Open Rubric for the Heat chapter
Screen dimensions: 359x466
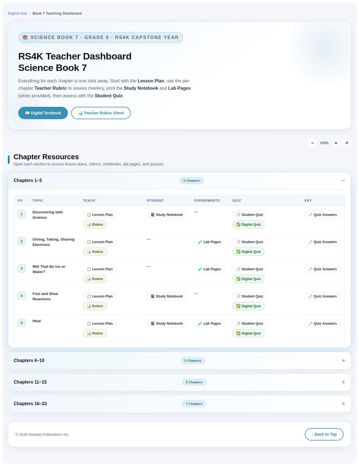pos(95,333)
